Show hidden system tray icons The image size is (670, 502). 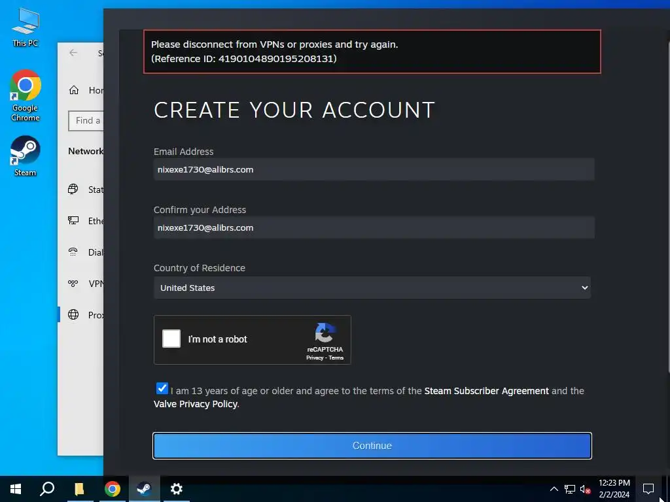coord(554,489)
